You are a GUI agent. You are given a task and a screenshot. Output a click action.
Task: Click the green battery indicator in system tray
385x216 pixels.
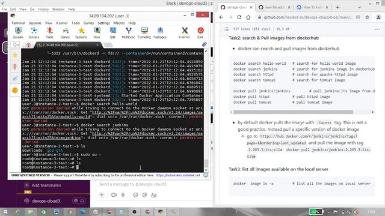[316, 212]
